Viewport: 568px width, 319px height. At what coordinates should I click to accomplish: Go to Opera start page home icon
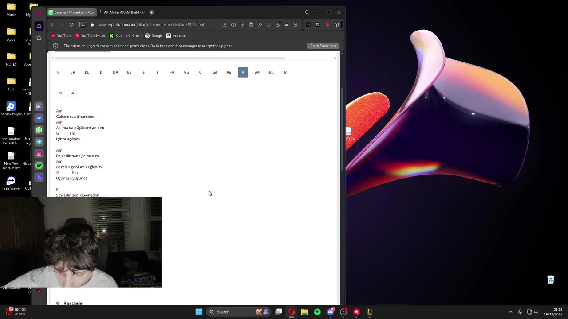[39, 26]
